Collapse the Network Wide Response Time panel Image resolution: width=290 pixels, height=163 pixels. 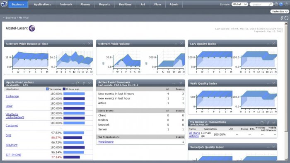pyautogui.click(x=84, y=44)
